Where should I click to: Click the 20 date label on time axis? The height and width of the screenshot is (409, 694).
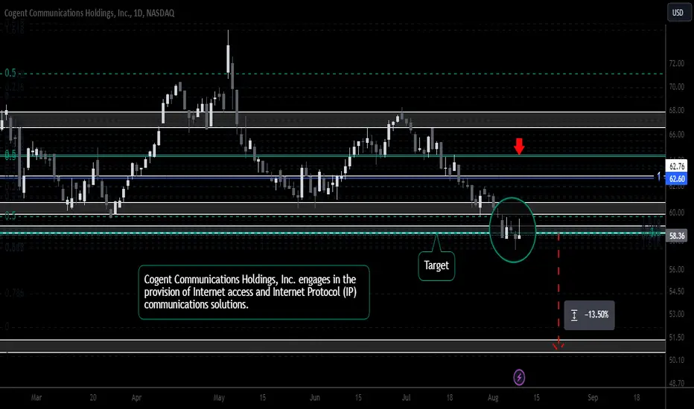pyautogui.click(x=93, y=398)
